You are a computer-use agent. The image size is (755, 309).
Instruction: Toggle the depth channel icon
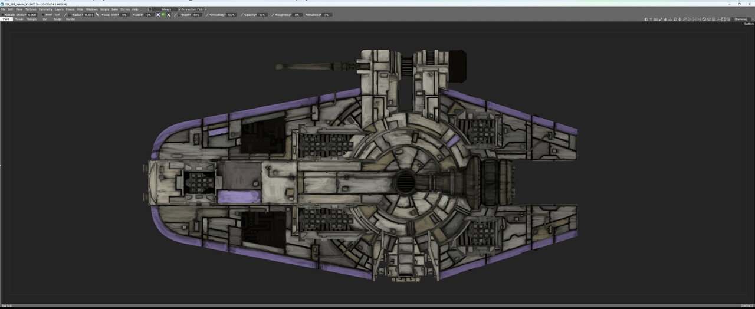(x=157, y=15)
